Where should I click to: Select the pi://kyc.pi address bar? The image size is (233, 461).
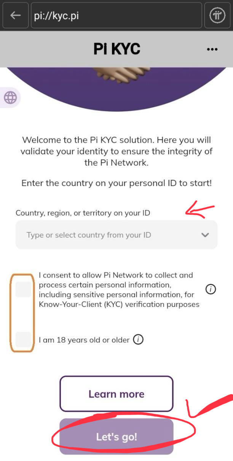click(x=116, y=16)
